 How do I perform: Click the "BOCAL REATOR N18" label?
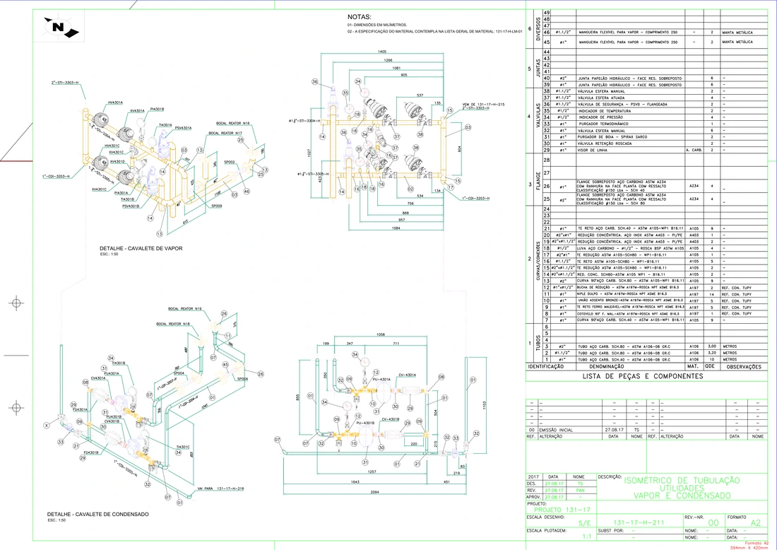pyautogui.click(x=173, y=324)
